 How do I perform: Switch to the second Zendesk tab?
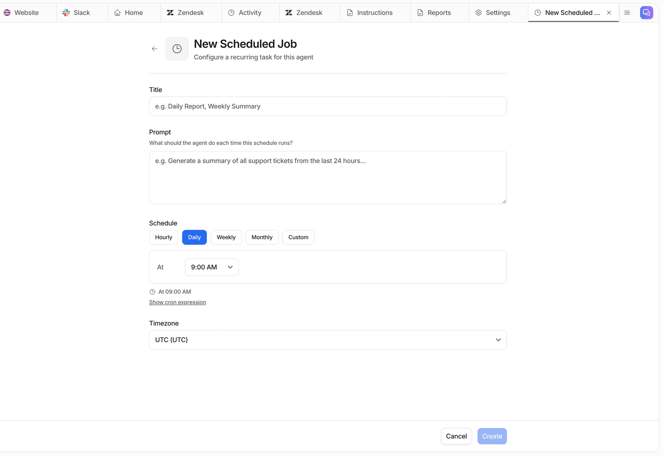click(310, 13)
